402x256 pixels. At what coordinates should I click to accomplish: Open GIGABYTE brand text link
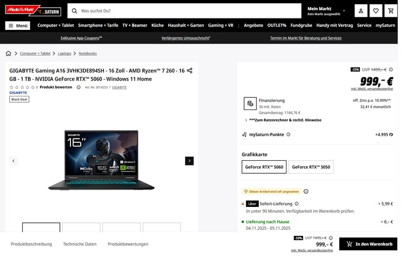tap(119, 87)
